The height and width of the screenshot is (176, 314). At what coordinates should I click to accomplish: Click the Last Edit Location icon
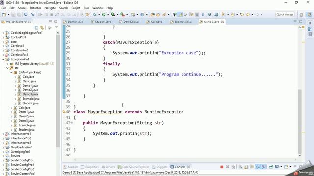click(242, 14)
